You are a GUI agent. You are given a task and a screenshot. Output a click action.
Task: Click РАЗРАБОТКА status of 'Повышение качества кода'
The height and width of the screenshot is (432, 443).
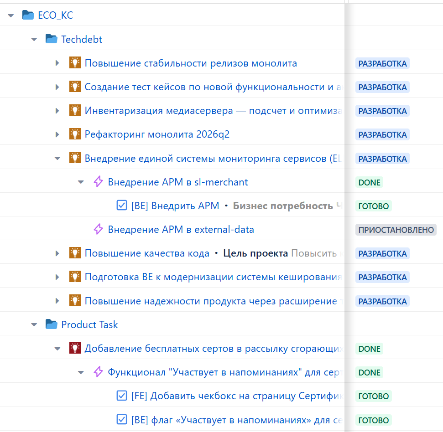(x=382, y=254)
